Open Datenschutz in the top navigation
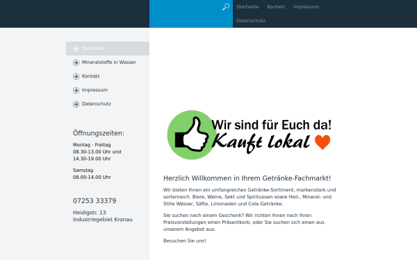This screenshot has width=417, height=260. pos(251,21)
